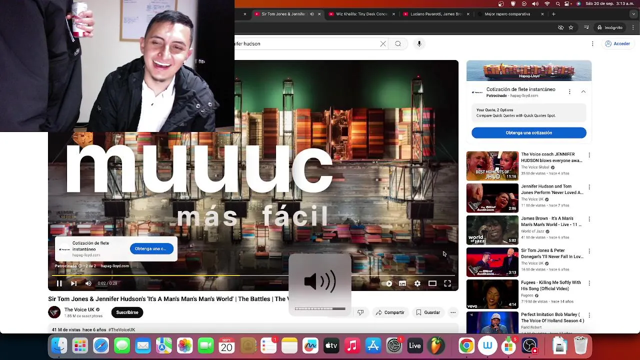The image size is (640, 360).
Task: Toggle autoplay in the video player
Action: (x=387, y=283)
